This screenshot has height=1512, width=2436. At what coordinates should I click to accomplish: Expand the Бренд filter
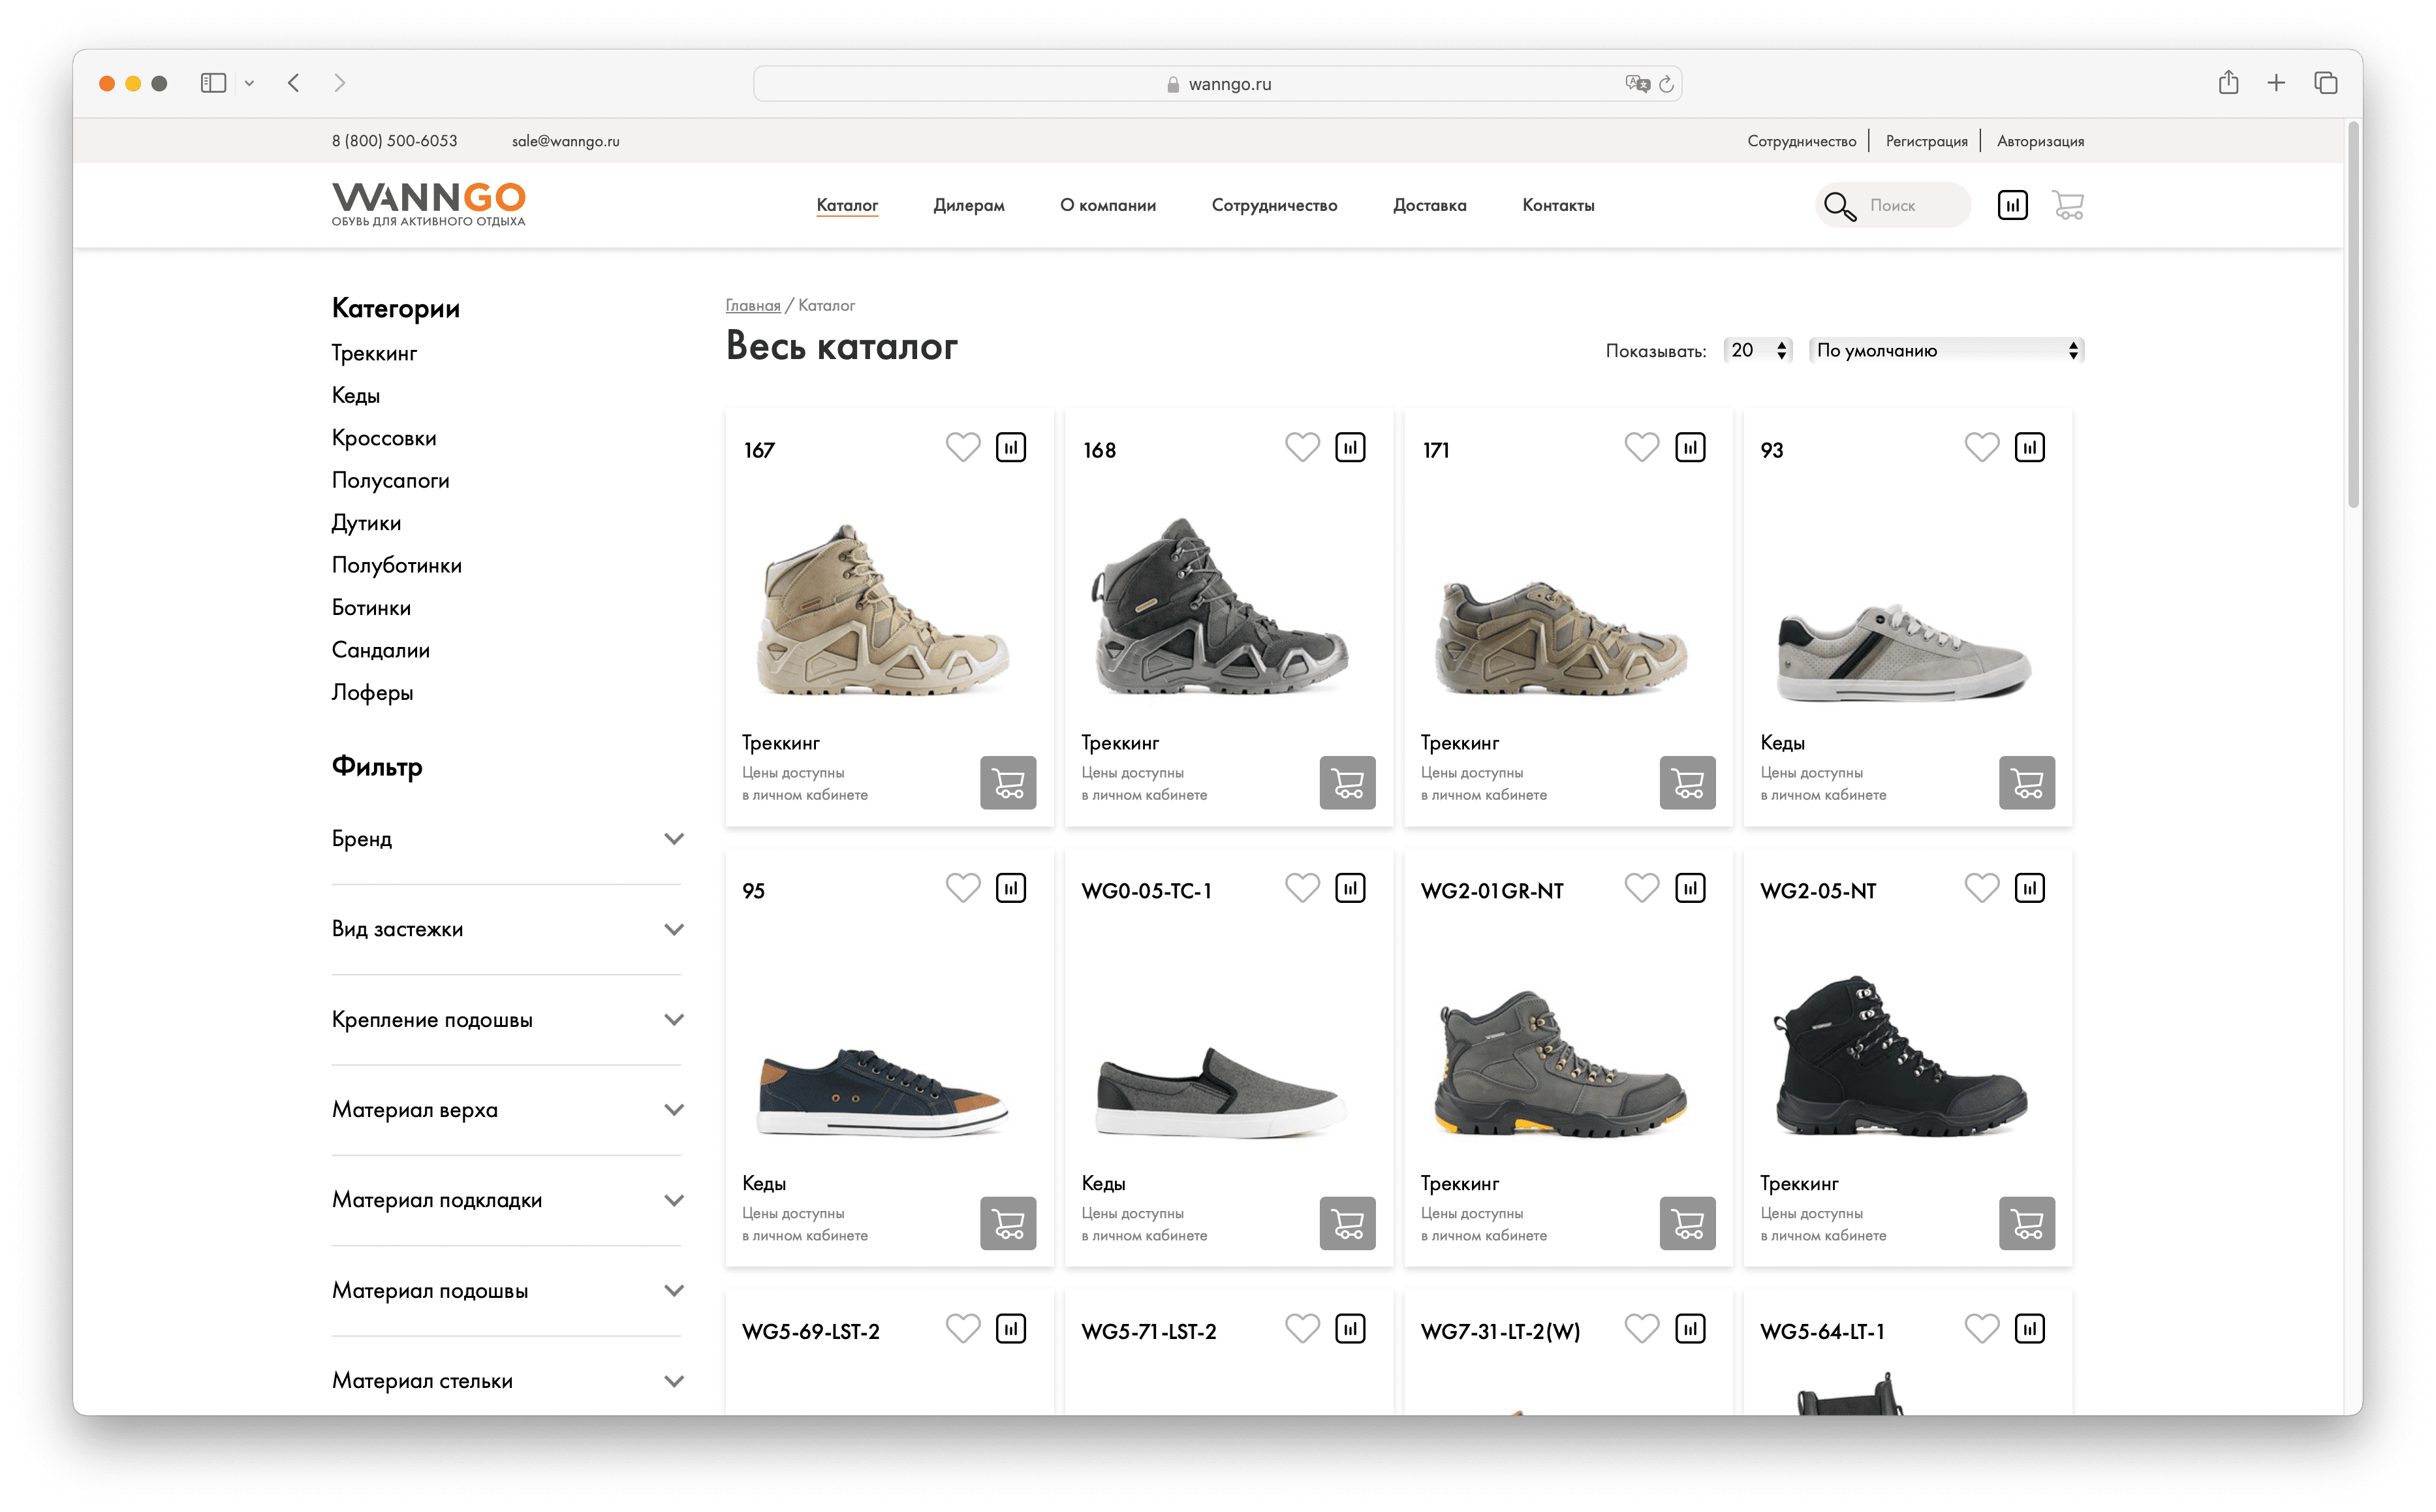pos(506,839)
